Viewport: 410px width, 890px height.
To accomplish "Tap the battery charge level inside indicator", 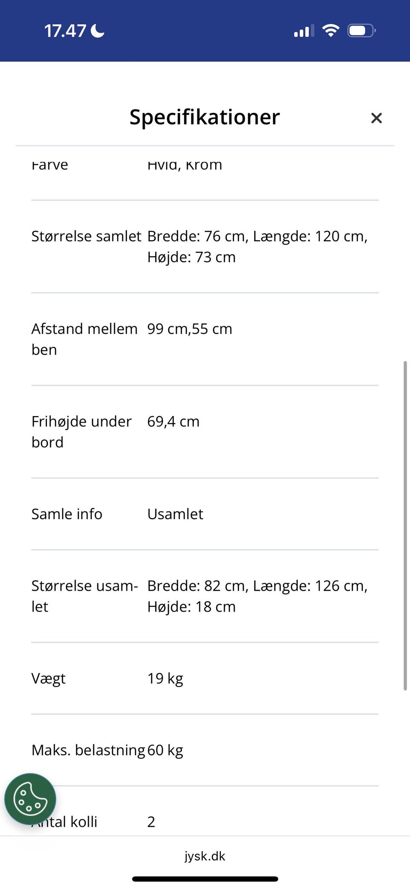I will coord(358,30).
